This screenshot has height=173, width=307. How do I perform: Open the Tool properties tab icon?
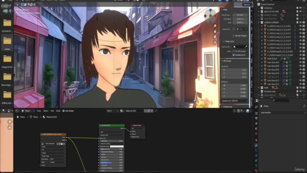click(x=256, y=107)
